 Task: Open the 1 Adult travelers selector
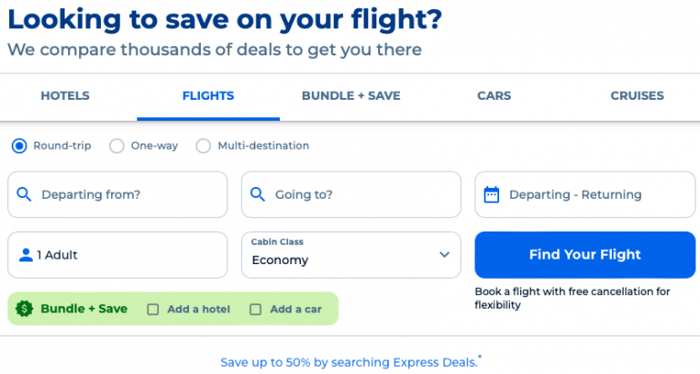(118, 255)
